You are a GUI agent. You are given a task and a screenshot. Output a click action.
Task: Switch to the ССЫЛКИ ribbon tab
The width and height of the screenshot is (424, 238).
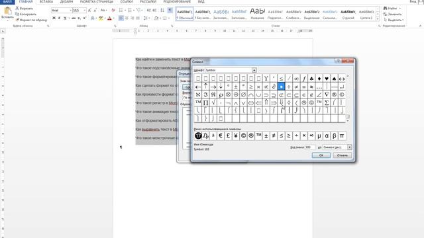[127, 1]
